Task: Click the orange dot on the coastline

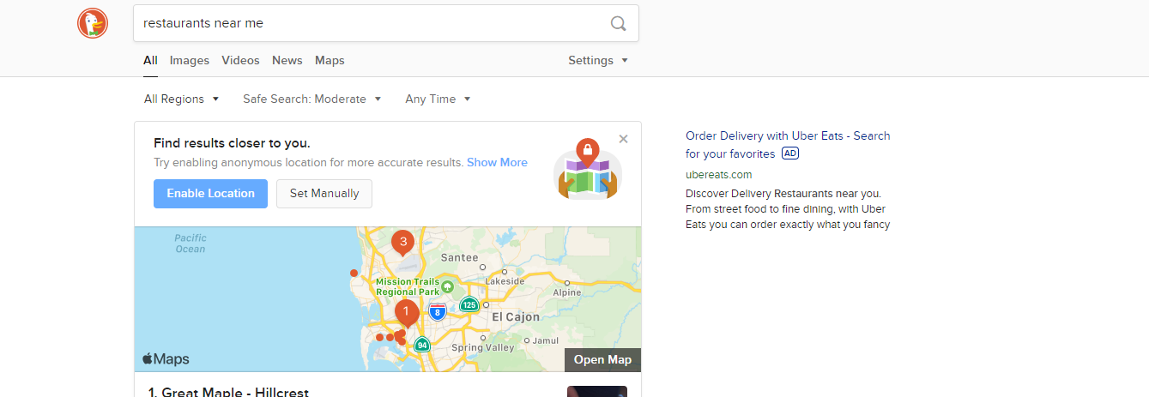Action: 354,274
